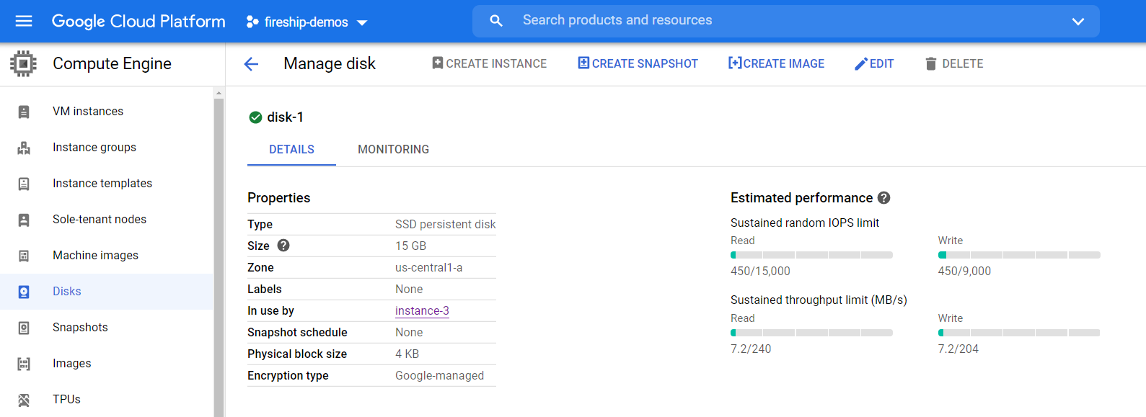The image size is (1146, 417).
Task: Select the Details tab
Action: [x=291, y=150]
